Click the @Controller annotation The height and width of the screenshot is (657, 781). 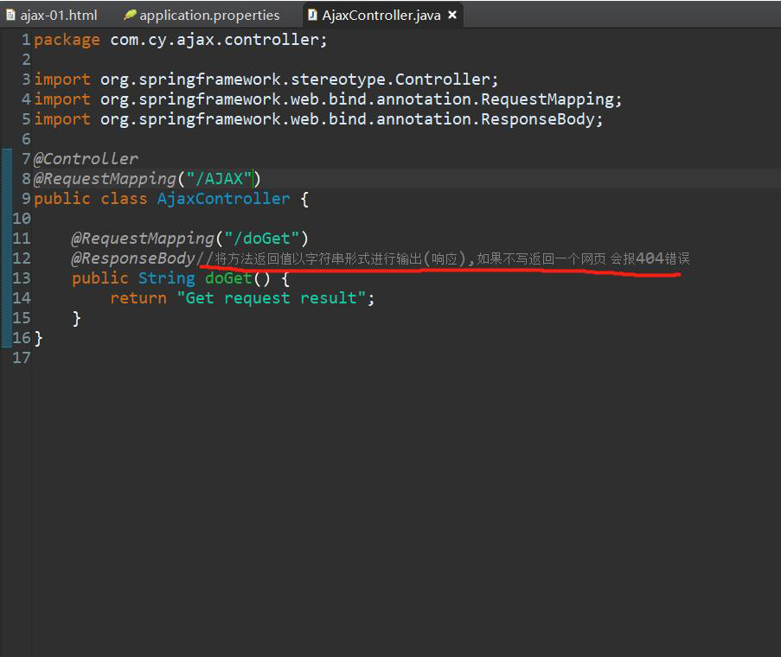(x=86, y=159)
